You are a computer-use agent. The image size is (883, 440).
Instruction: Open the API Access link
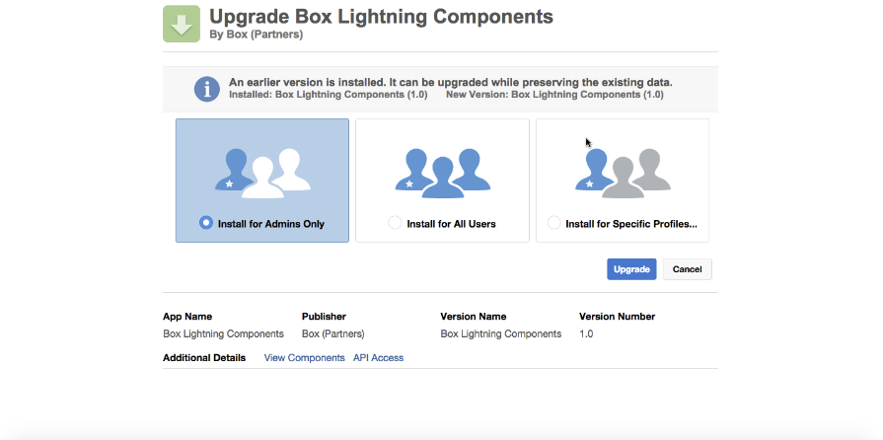379,358
